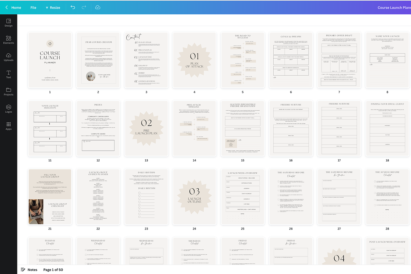The height and width of the screenshot is (274, 411).
Task: Select page 22 Launch Group Guides Planner
Action: coord(98,197)
